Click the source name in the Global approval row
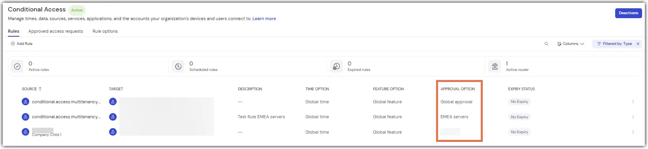This screenshot has height=149, width=648. 66,102
